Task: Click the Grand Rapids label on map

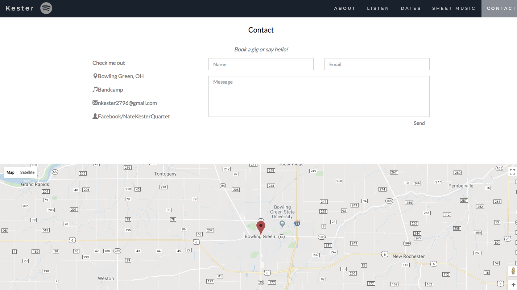Action: tap(35, 184)
